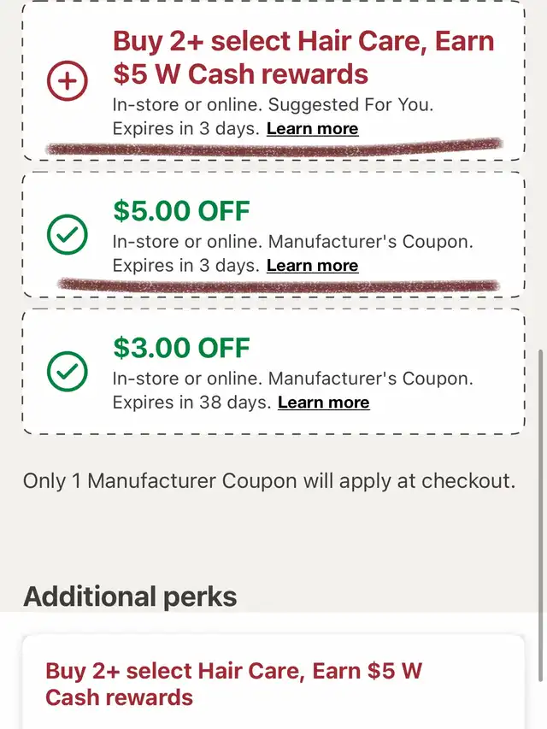Screen dimensions: 547x729
Task: Clip the Hair Care W Cash rewards offer
Action: click(68, 81)
